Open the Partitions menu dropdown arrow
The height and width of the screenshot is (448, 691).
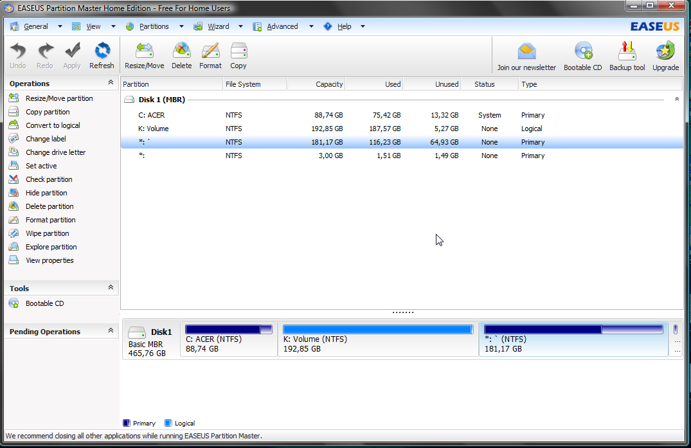(181, 26)
